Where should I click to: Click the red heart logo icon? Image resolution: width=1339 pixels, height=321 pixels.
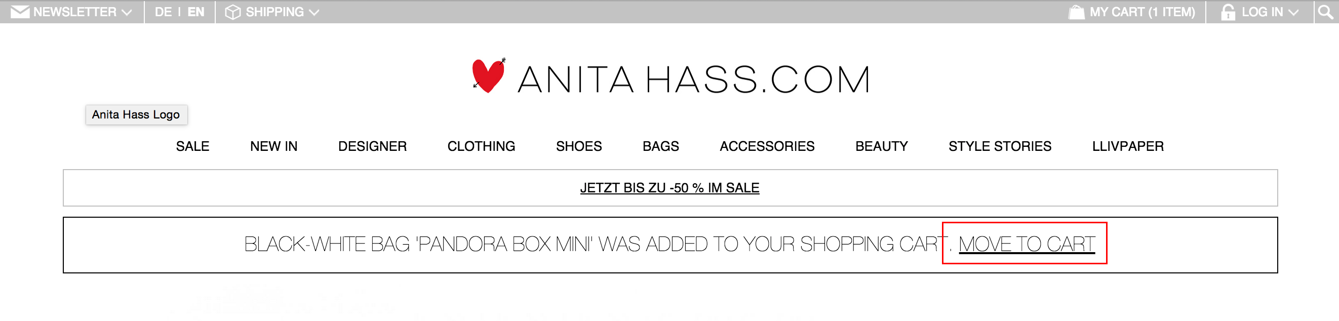489,76
